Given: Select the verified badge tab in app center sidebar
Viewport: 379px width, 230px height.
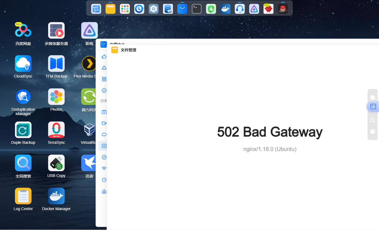Looking at the screenshot, I should coord(104,90).
